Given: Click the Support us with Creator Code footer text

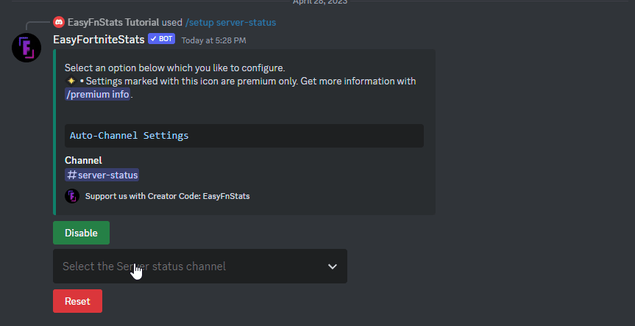Looking at the screenshot, I should click(x=167, y=196).
